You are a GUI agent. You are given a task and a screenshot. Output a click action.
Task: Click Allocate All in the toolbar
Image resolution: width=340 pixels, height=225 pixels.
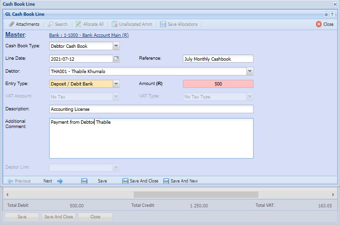click(x=89, y=24)
